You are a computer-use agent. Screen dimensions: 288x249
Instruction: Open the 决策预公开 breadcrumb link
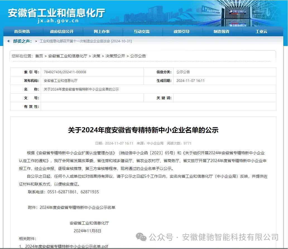(115, 56)
